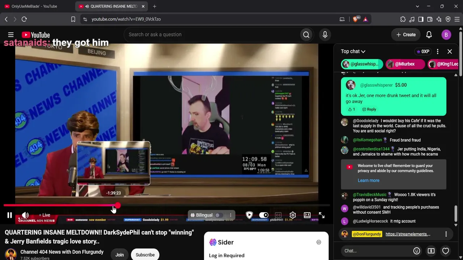Toggle closed captions on the player
The height and width of the screenshot is (260, 463).
(278, 215)
